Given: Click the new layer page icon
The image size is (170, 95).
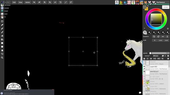Looking at the screenshot, I should (168, 56).
